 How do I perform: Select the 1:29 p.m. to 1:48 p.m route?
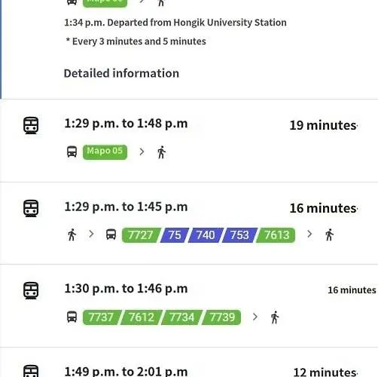pos(189,141)
